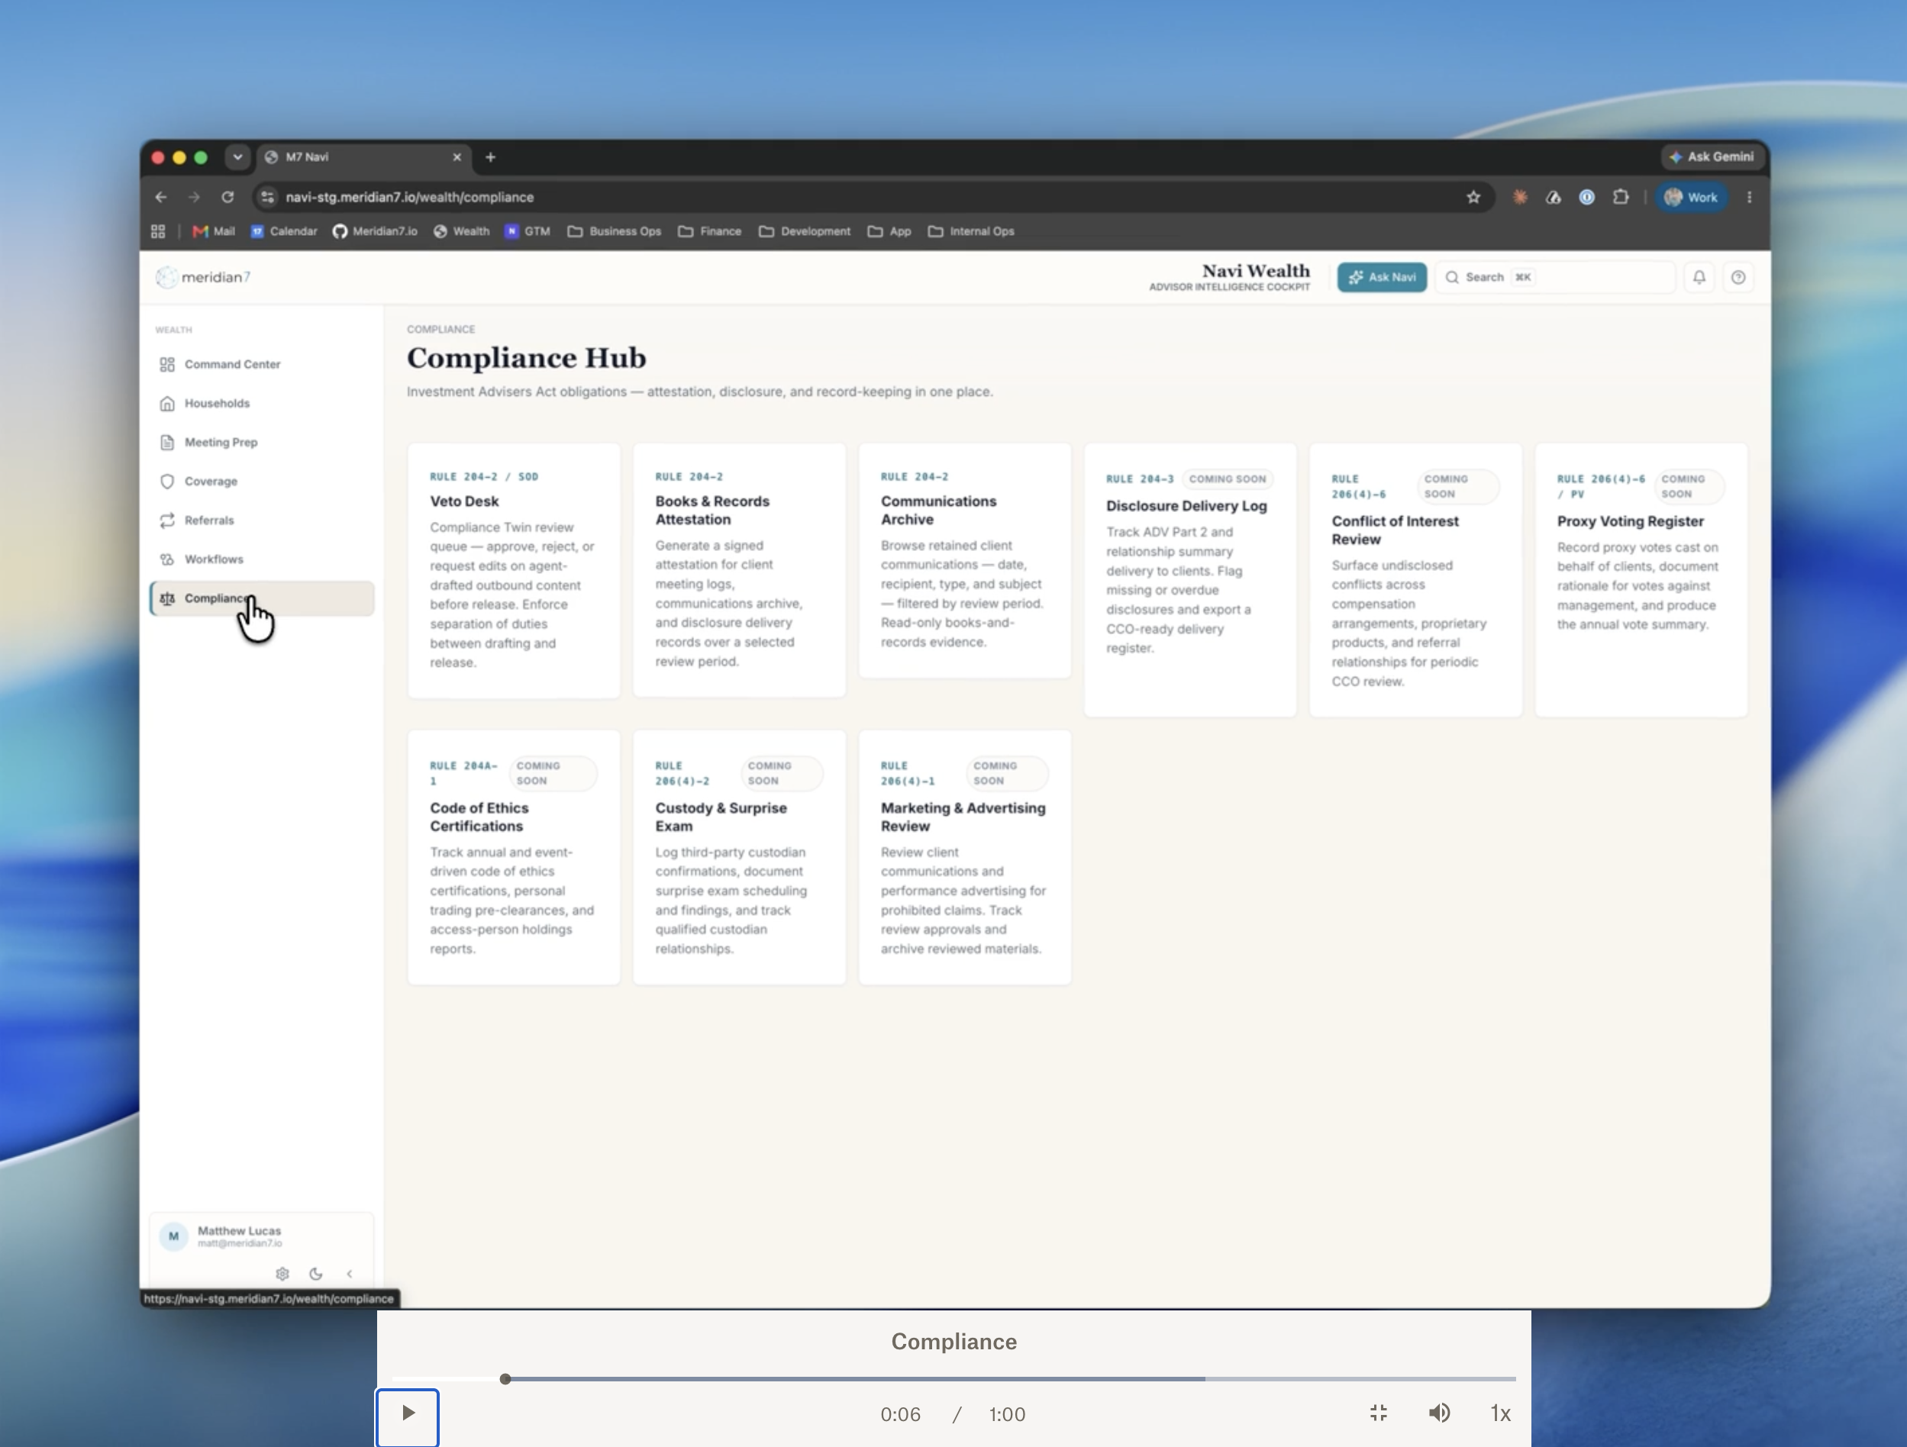The image size is (1907, 1447).
Task: Open the Chrome three-dot menu
Action: [x=1749, y=198]
